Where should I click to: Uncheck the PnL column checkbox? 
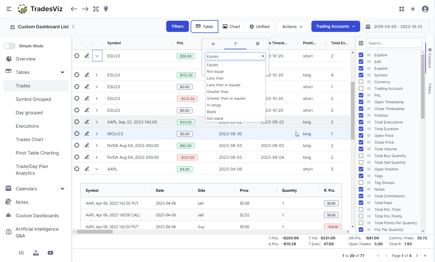click(361, 95)
